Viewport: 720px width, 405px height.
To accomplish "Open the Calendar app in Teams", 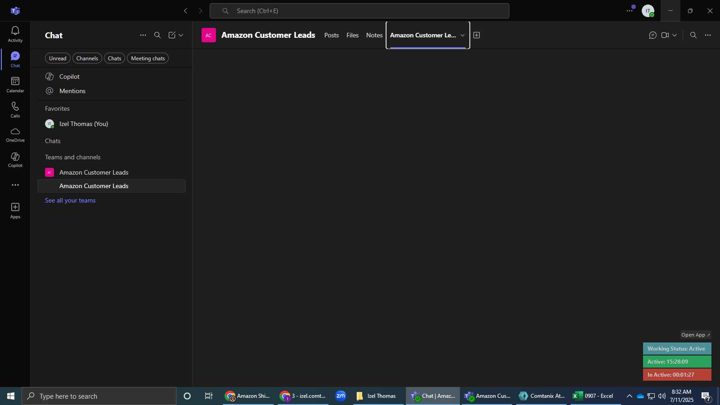I will 15,85.
